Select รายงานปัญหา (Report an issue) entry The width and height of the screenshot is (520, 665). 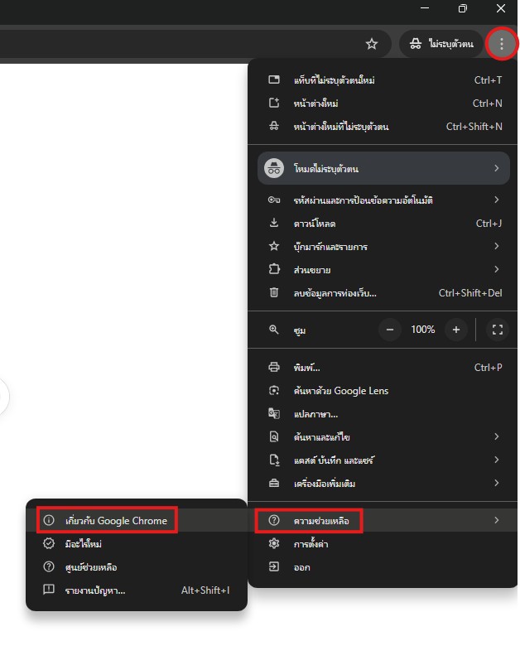tap(95, 590)
